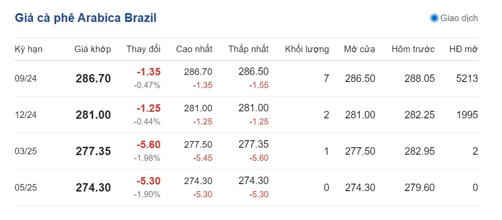Screen dimensions: 502x220
Task: Sort by the Giá khớp column header
Action: (x=93, y=49)
